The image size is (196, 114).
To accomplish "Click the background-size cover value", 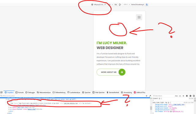I will [170, 106].
